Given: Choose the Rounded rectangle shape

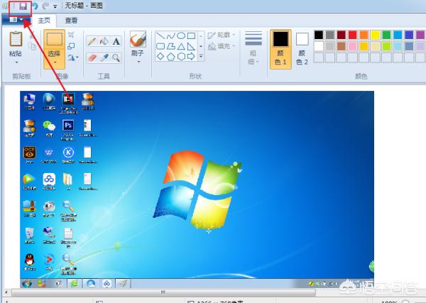Looking at the screenshot, I should coord(160,46).
